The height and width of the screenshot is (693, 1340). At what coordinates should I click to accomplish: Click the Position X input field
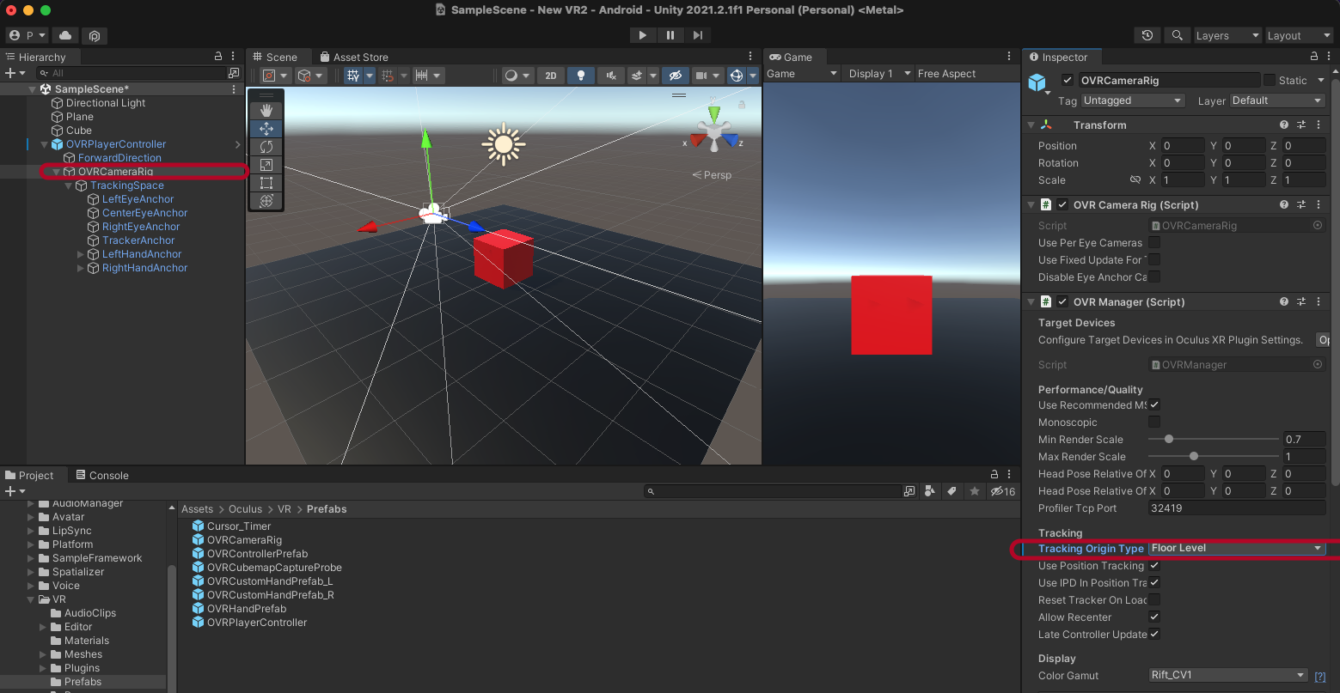pyautogui.click(x=1183, y=146)
